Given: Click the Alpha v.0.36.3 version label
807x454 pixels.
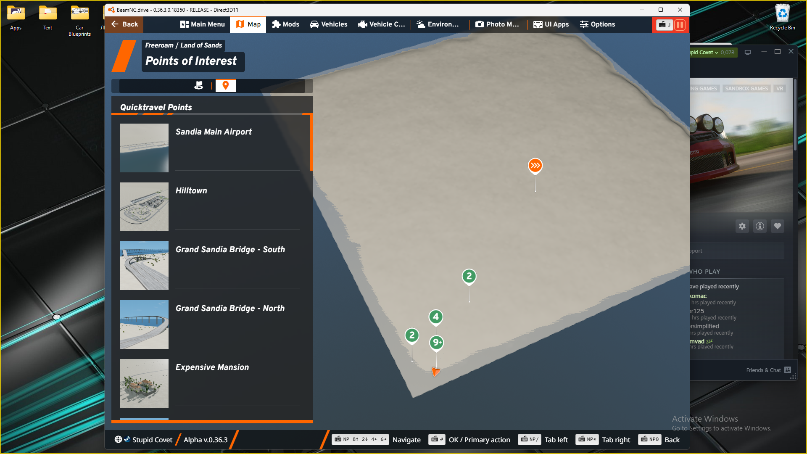Looking at the screenshot, I should pos(205,440).
